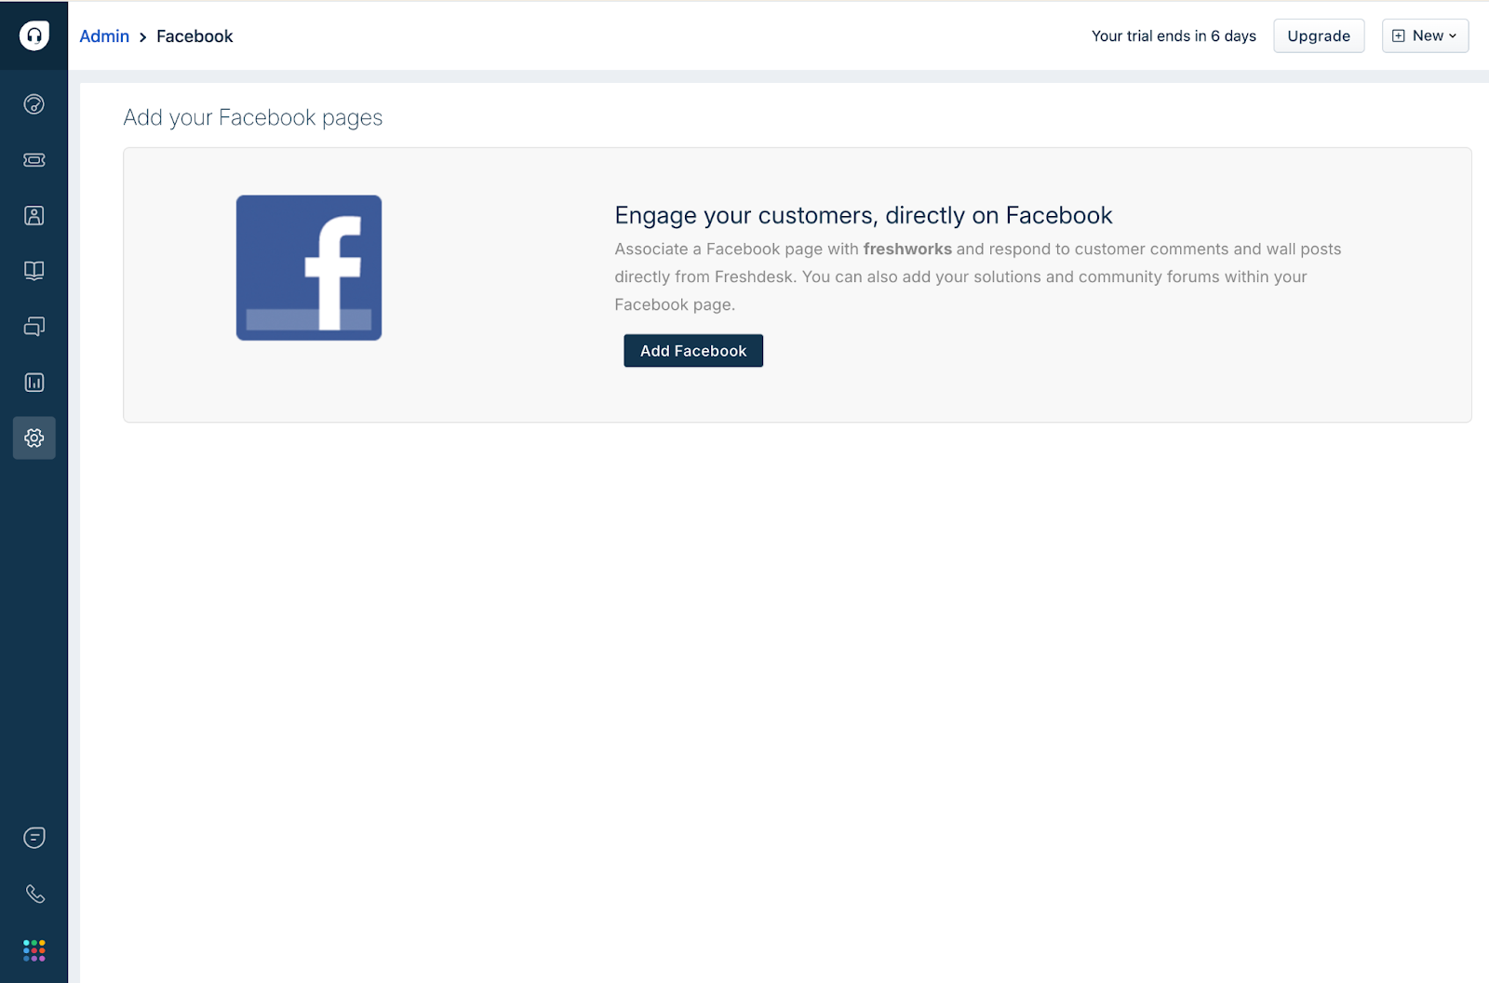Open the colorful Freshworks app switcher grid

(x=34, y=950)
